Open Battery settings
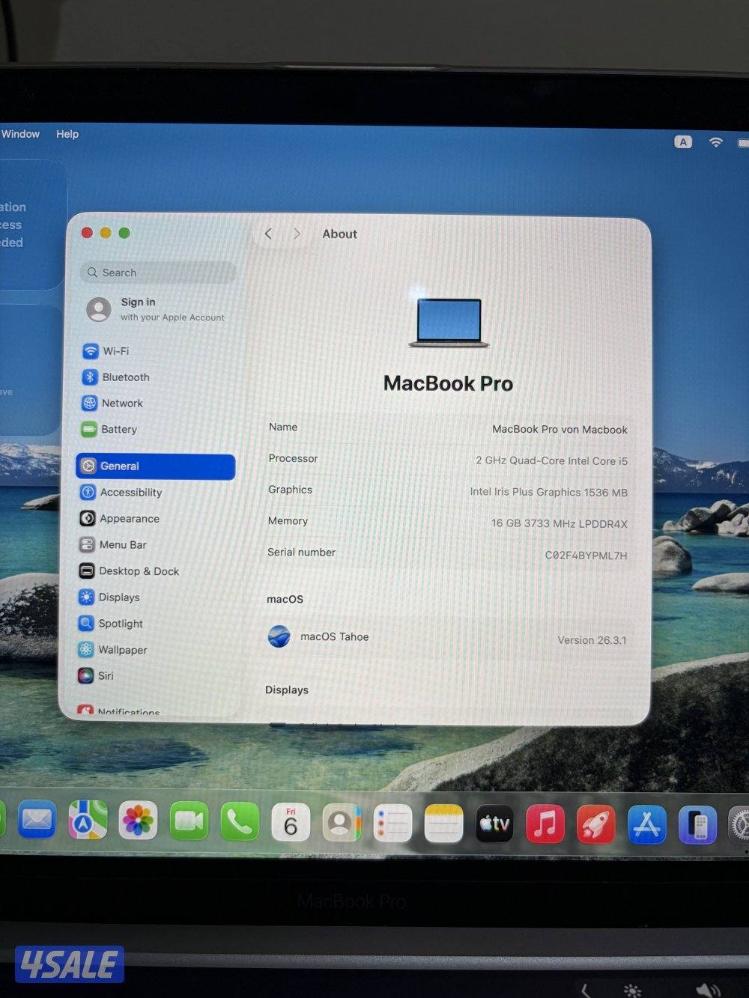The image size is (749, 998). click(118, 430)
